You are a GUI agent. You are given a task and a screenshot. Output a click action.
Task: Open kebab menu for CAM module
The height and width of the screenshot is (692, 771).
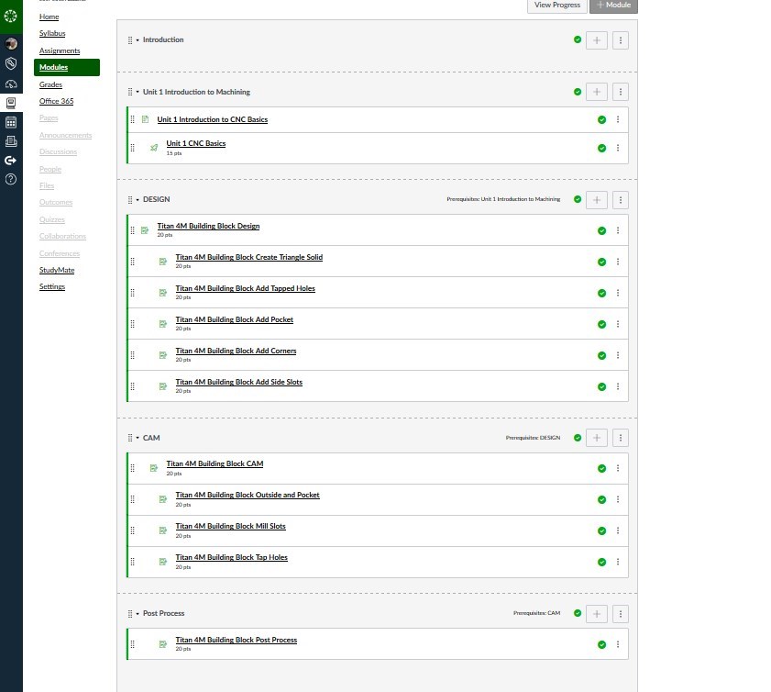click(621, 438)
